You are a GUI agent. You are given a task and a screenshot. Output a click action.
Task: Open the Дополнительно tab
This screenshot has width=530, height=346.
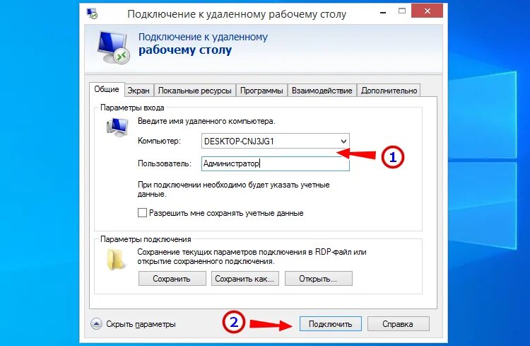coord(389,91)
